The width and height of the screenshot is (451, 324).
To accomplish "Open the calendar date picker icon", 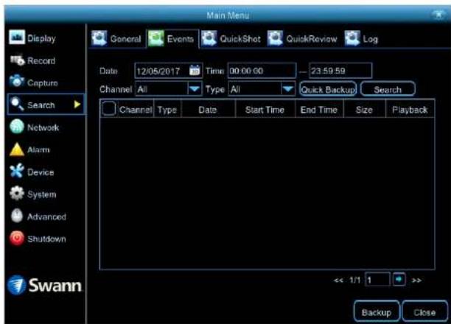I will [195, 70].
